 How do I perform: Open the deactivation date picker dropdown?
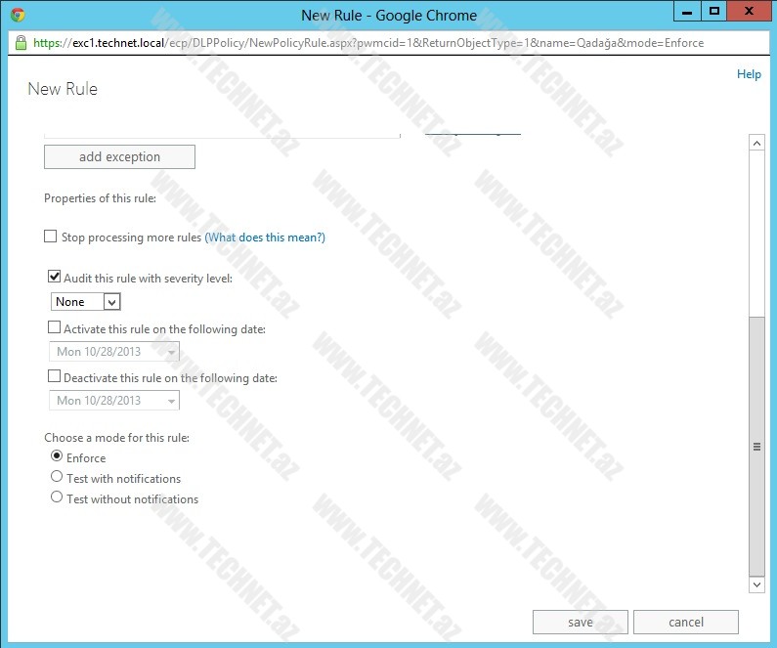[172, 401]
